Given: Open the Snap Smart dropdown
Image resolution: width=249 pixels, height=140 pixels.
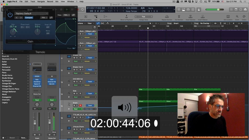Looking at the screenshot, I should [x=183, y=23].
